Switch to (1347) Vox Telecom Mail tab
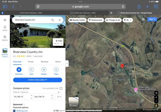This screenshot has width=161, height=112. (31, 13)
